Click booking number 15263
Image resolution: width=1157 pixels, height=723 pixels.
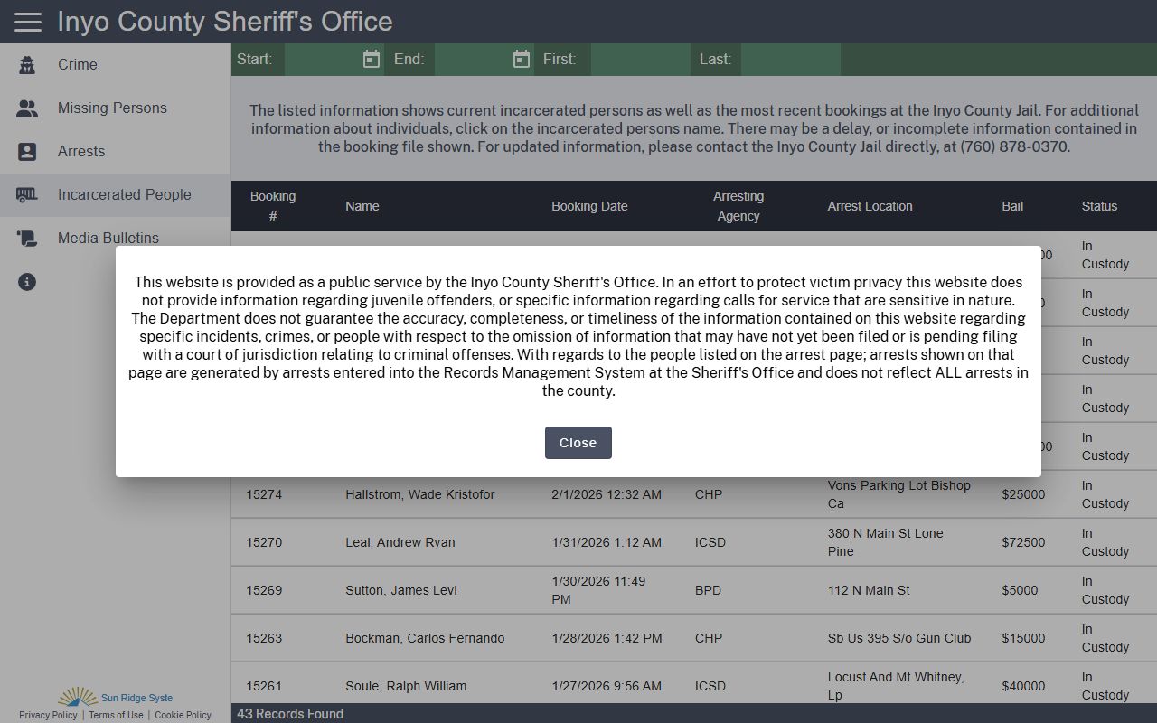264,638
